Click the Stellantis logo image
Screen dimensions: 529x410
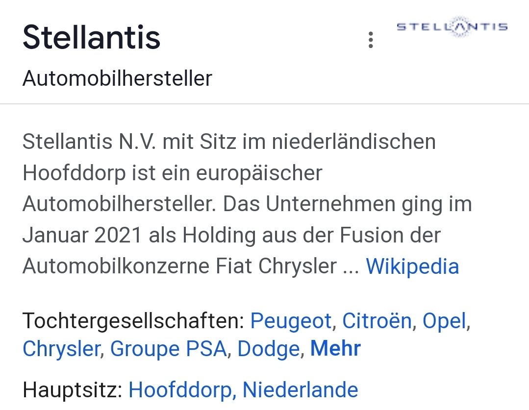click(x=452, y=26)
